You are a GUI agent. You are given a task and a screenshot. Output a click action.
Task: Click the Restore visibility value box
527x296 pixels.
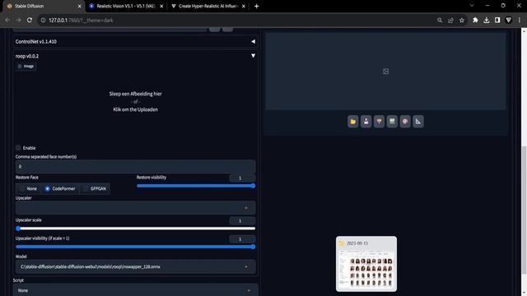pos(242,178)
